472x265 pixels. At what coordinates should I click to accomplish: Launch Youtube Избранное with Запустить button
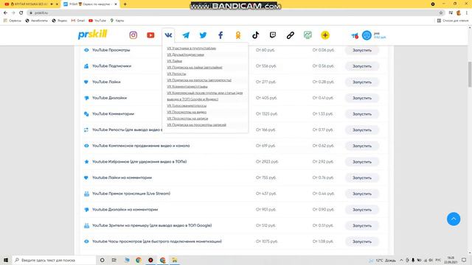[362, 162]
